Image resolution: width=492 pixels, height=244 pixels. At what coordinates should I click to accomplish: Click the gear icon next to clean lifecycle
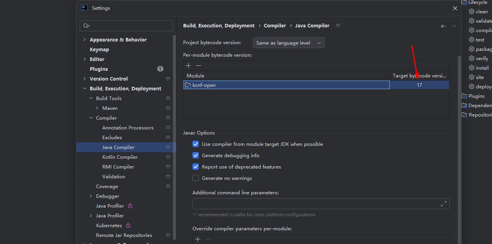point(472,11)
